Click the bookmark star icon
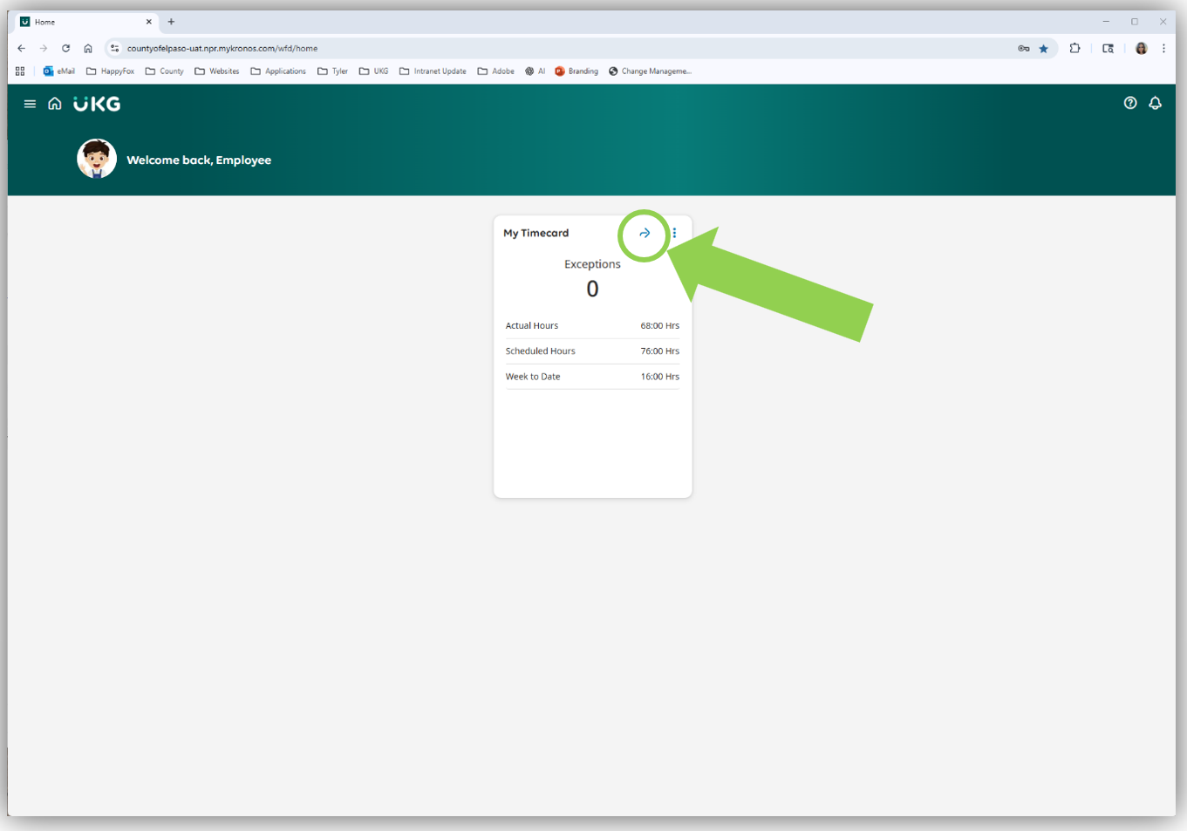This screenshot has width=1187, height=831. [1044, 48]
